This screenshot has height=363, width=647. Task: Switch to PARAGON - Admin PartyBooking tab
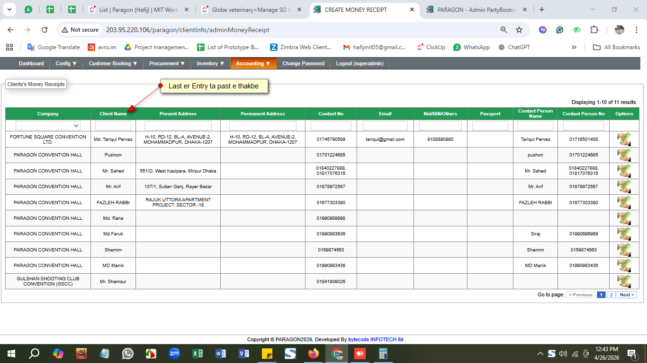pos(477,9)
